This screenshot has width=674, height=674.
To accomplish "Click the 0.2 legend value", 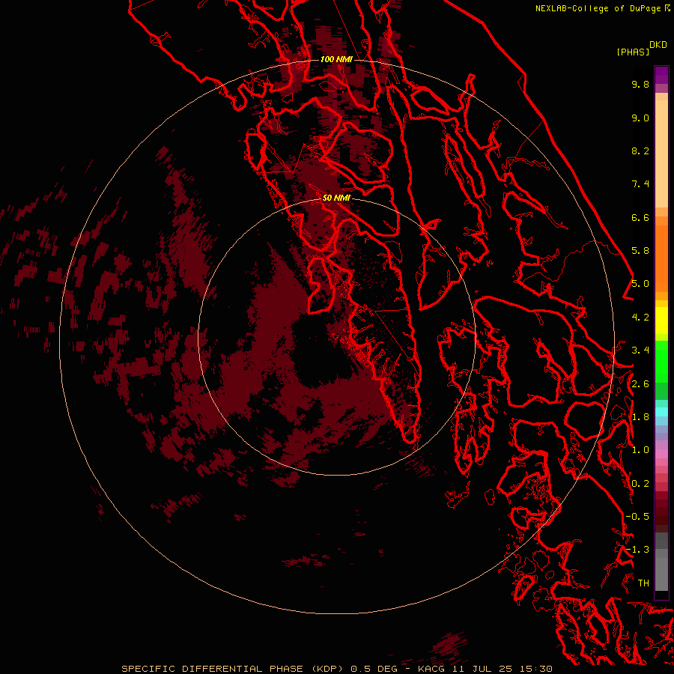I will pos(640,484).
